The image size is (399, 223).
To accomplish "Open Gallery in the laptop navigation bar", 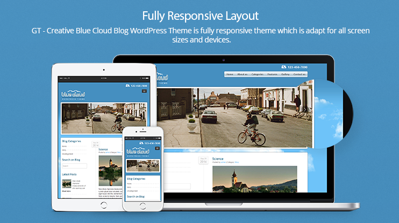I will (x=285, y=74).
